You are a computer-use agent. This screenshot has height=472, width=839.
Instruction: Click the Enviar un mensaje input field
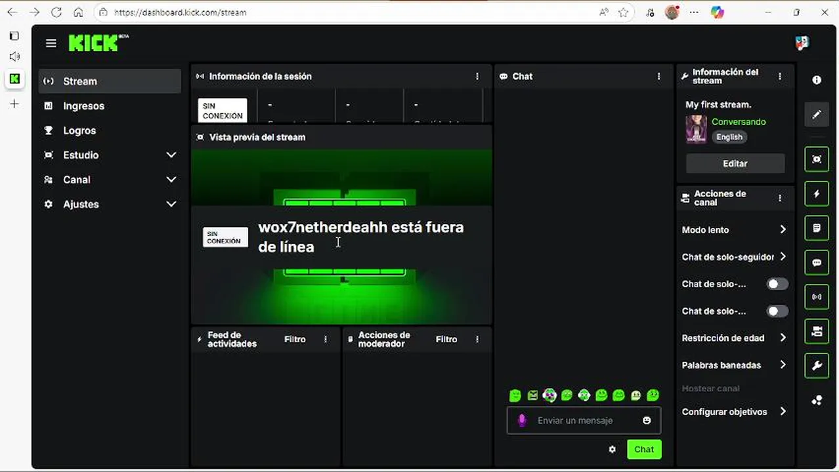584,420
